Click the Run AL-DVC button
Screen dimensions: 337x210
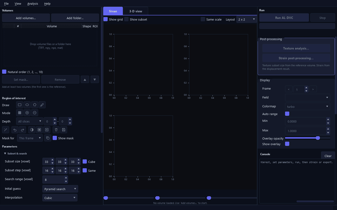tap(284, 18)
